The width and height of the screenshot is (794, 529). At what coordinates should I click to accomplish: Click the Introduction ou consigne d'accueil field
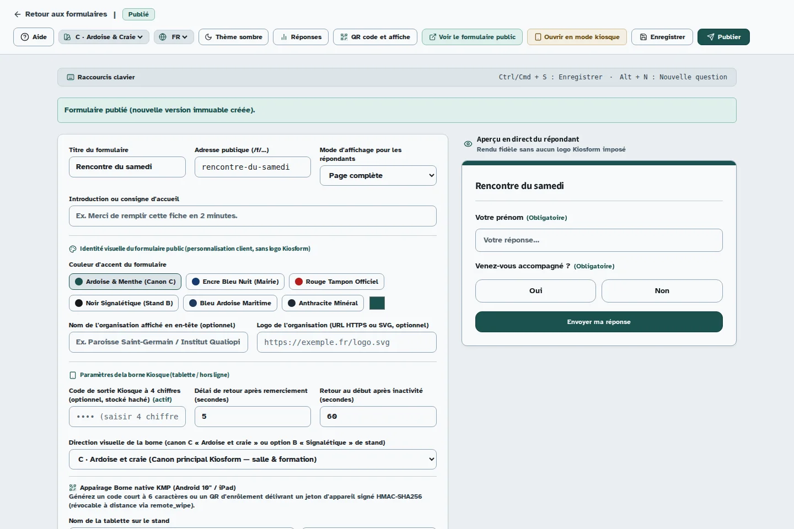[253, 216]
